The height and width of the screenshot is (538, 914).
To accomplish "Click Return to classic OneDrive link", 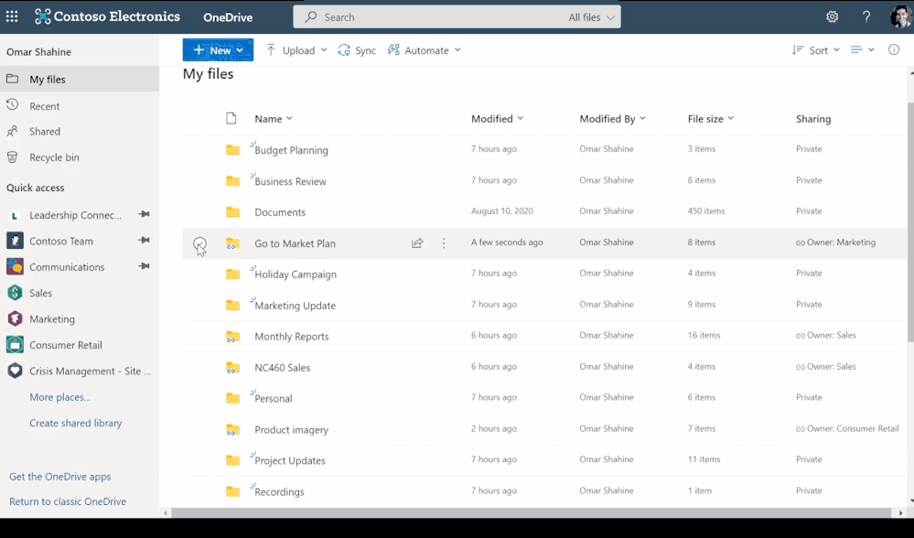I will (x=68, y=501).
